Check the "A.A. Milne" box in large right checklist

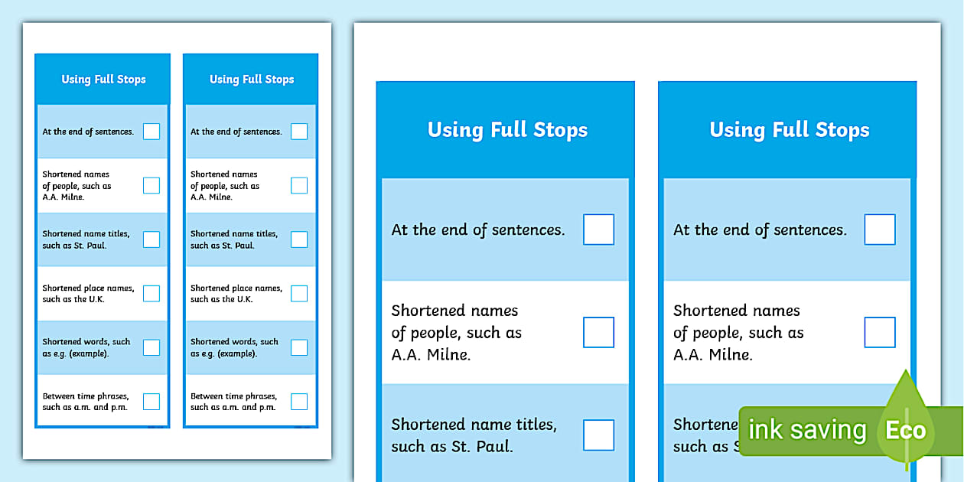[x=880, y=332]
